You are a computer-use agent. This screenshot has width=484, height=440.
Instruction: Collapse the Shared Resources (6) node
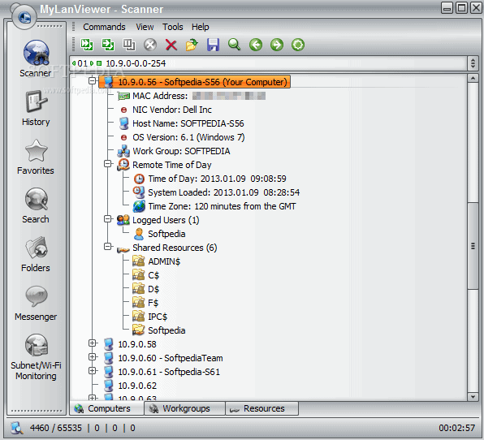coord(107,246)
